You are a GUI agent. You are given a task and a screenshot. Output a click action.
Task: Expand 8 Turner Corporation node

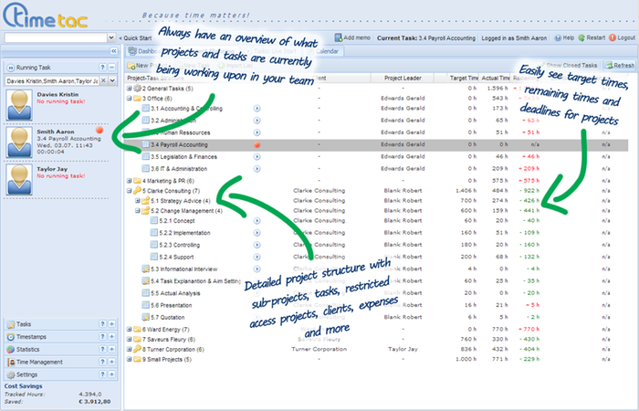point(130,349)
